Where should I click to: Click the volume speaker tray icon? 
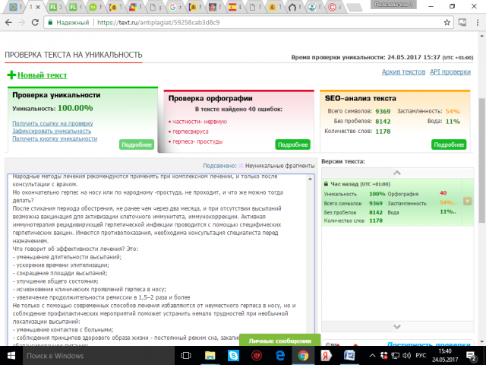tap(406, 356)
